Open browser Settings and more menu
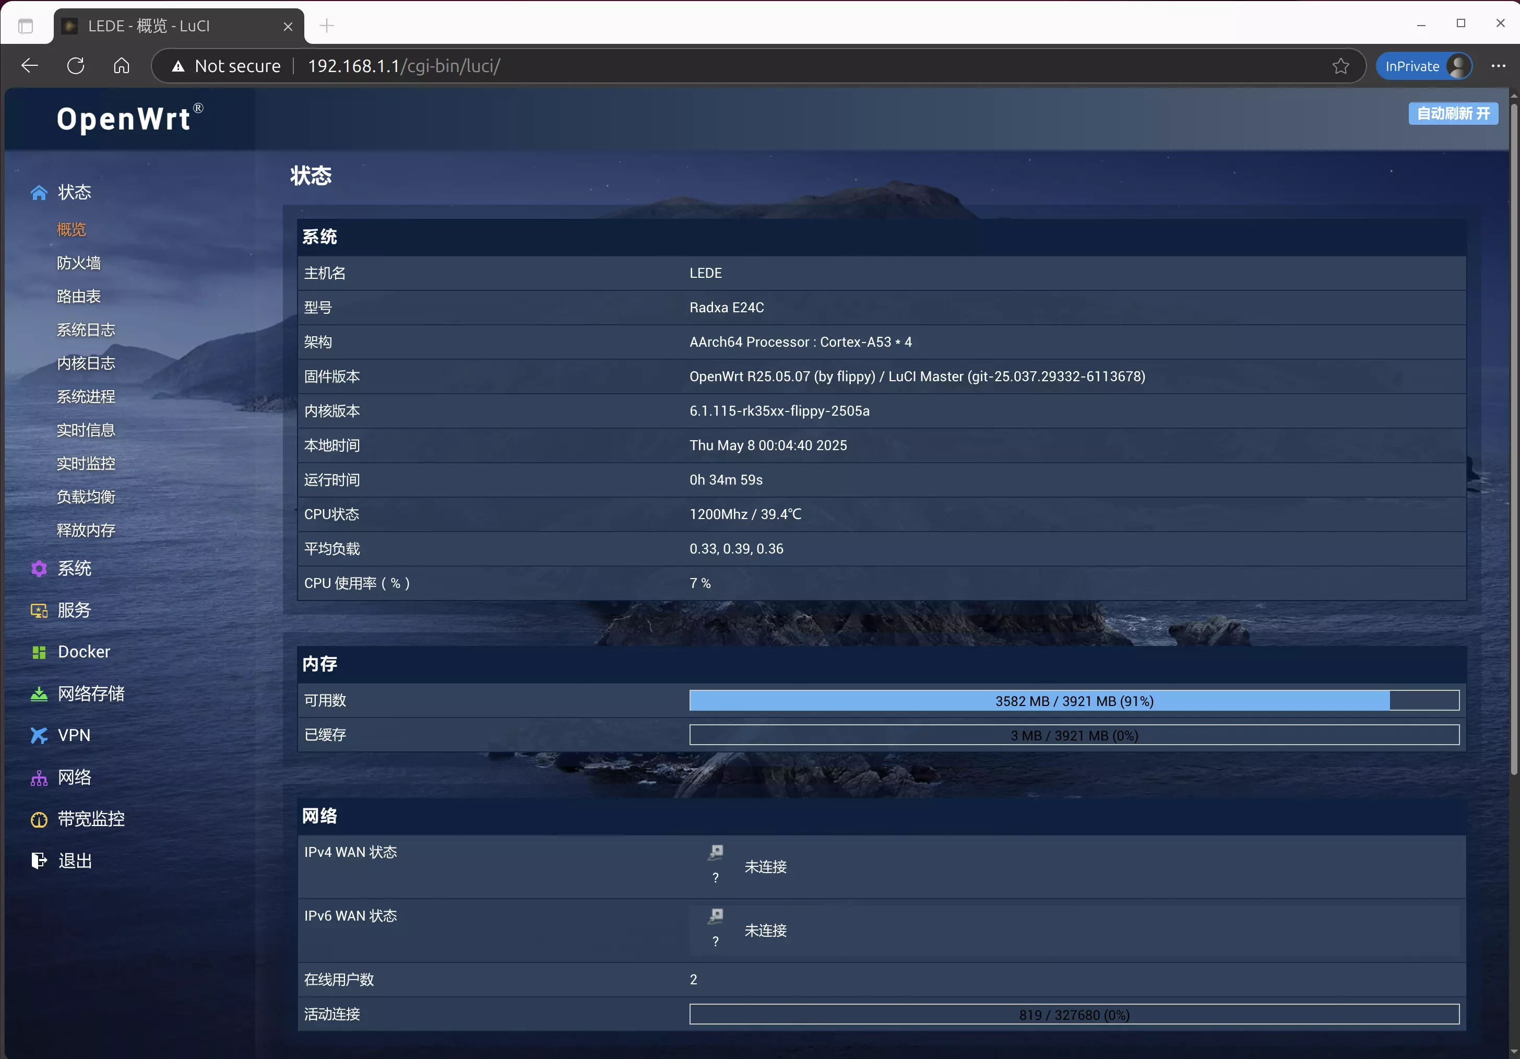Image resolution: width=1520 pixels, height=1059 pixels. tap(1498, 66)
